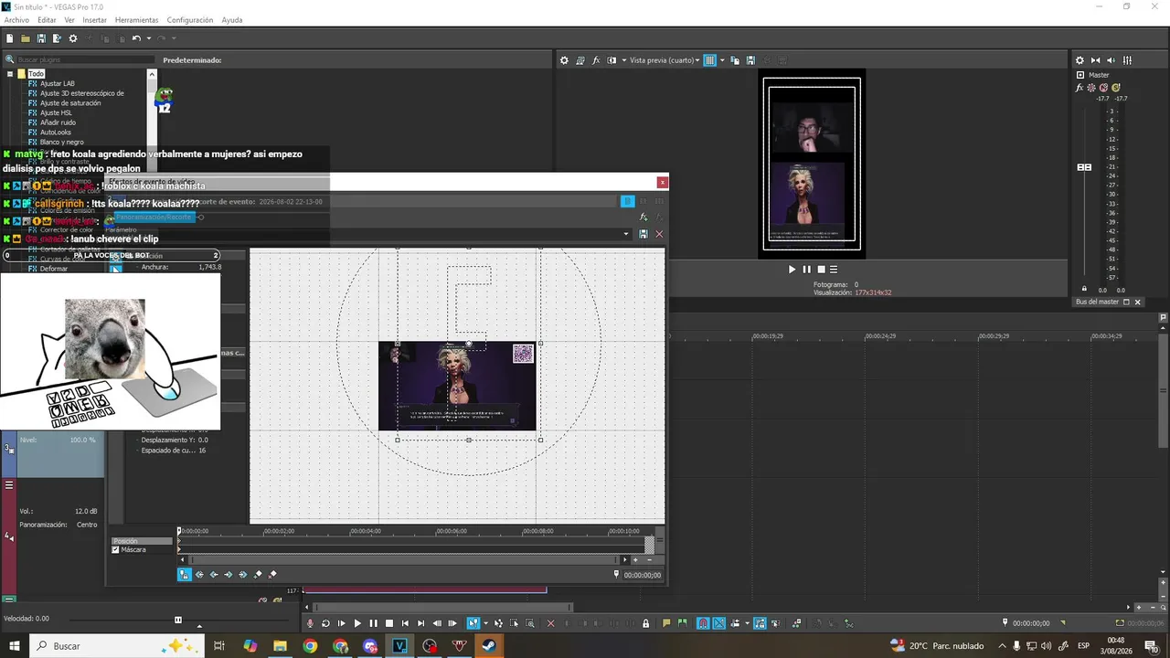The image size is (1170, 658).
Task: Select Ajustar LAB effect
Action: click(x=58, y=83)
